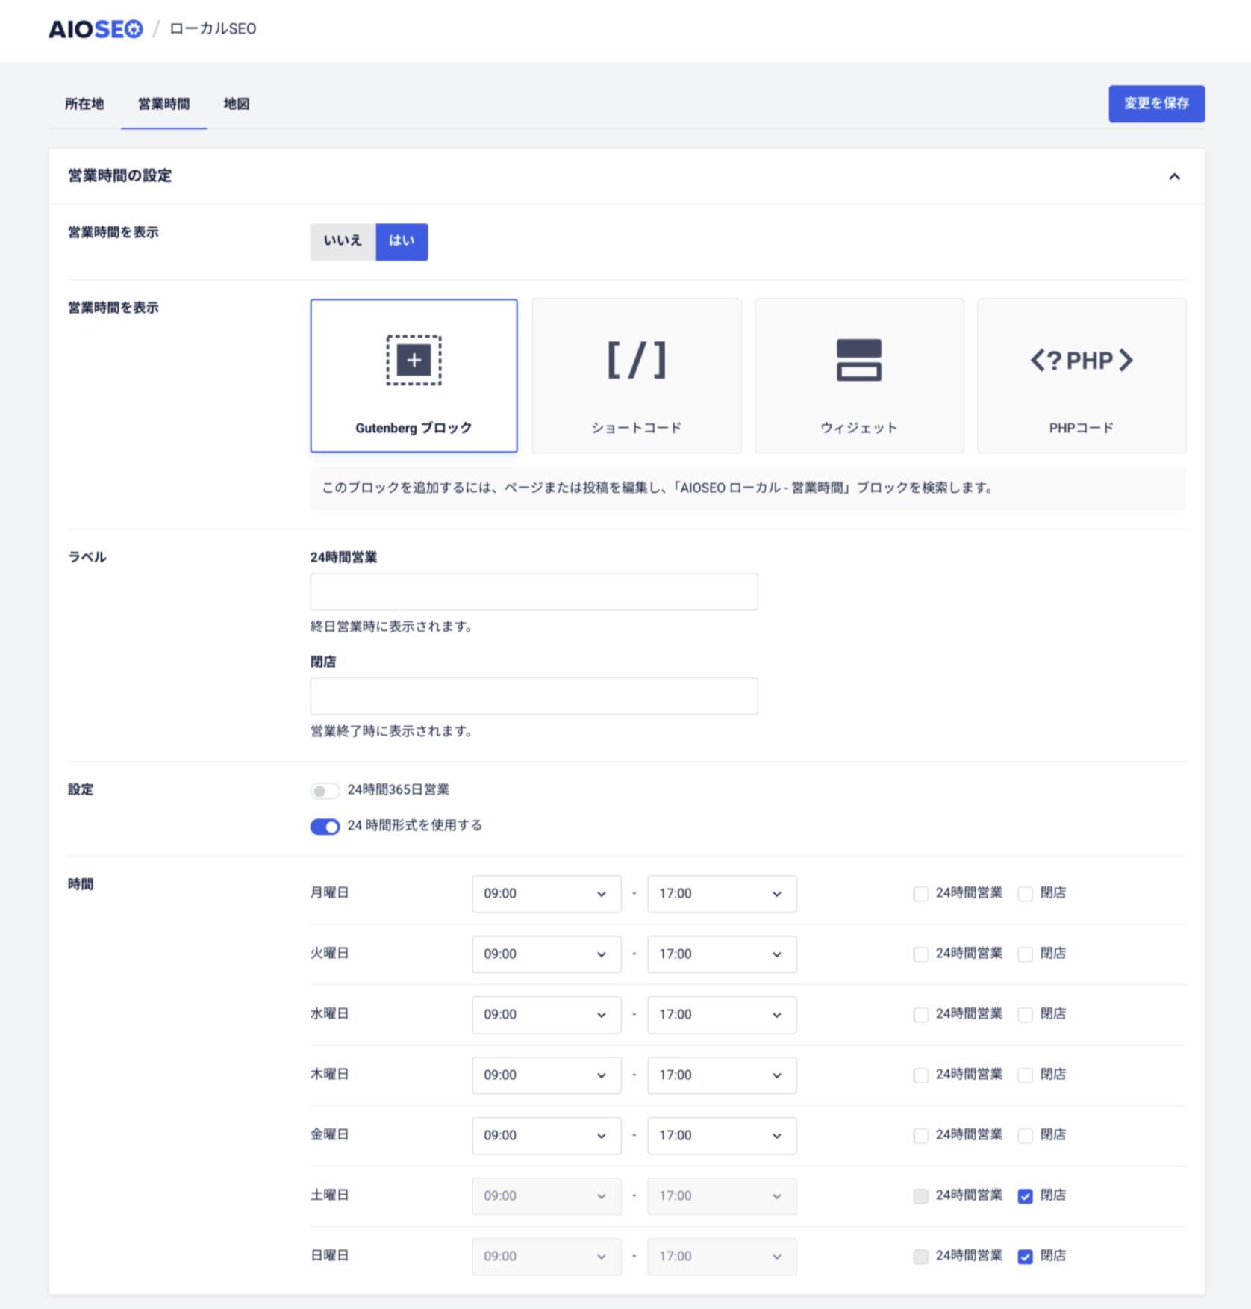Check 閉店 for 水曜日
The width and height of the screenshot is (1251, 1309).
(x=1026, y=1015)
